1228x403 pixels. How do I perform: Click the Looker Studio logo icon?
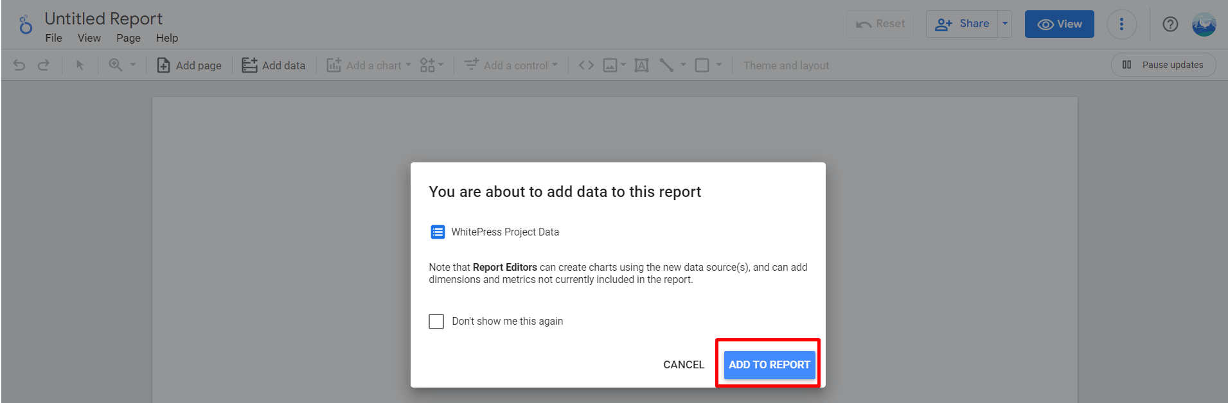click(x=25, y=24)
